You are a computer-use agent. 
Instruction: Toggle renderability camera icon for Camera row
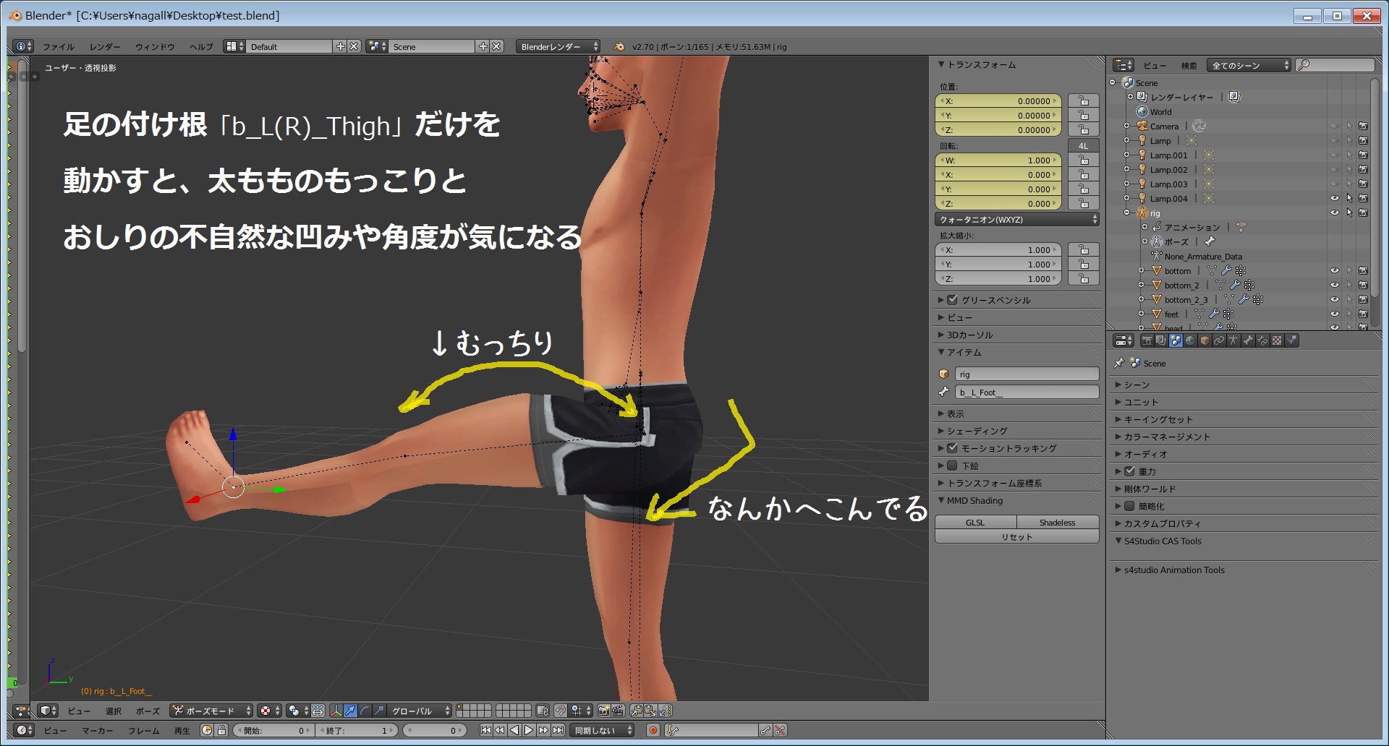coord(1364,126)
